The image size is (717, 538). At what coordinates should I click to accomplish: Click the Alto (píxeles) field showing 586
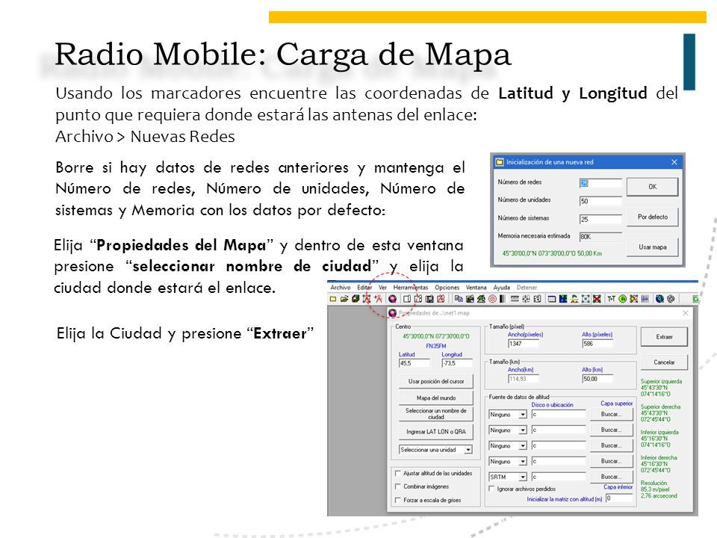[597, 344]
